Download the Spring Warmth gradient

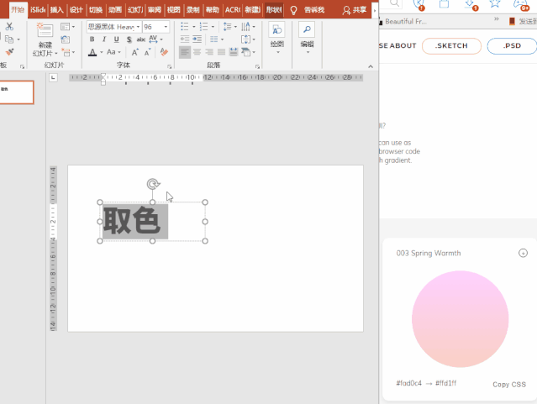pos(523,253)
